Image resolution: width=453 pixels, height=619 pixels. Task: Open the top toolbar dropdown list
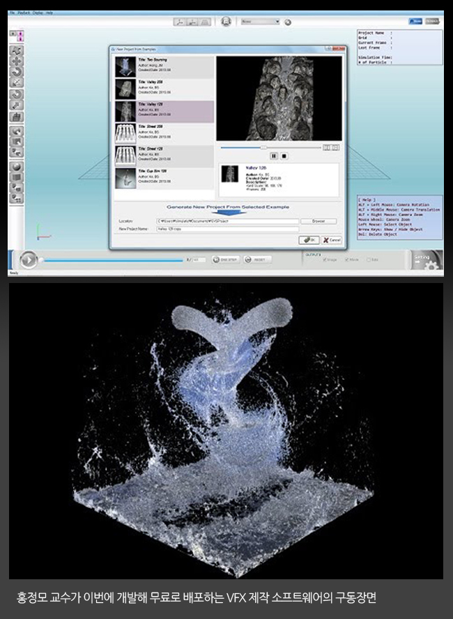pyautogui.click(x=261, y=22)
